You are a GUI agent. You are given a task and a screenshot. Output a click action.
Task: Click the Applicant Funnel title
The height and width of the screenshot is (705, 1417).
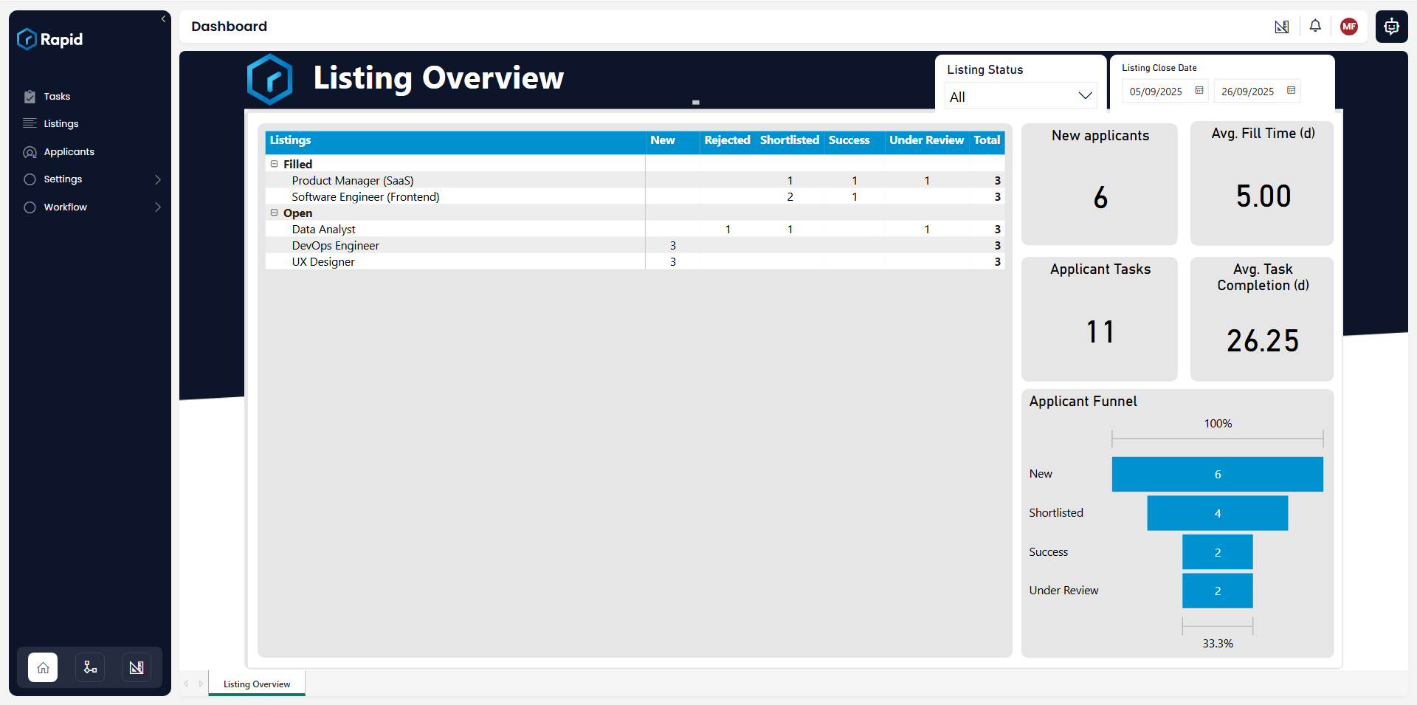point(1083,402)
